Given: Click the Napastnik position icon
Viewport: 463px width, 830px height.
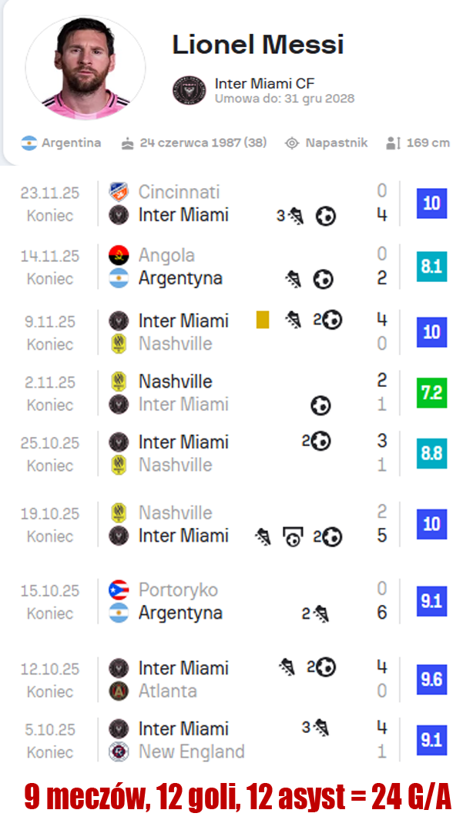Looking at the screenshot, I should [291, 143].
